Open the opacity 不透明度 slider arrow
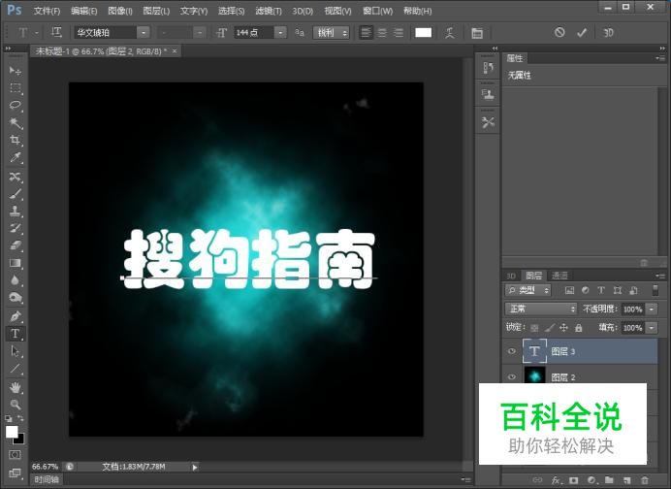Image resolution: width=671 pixels, height=489 pixels. click(652, 309)
